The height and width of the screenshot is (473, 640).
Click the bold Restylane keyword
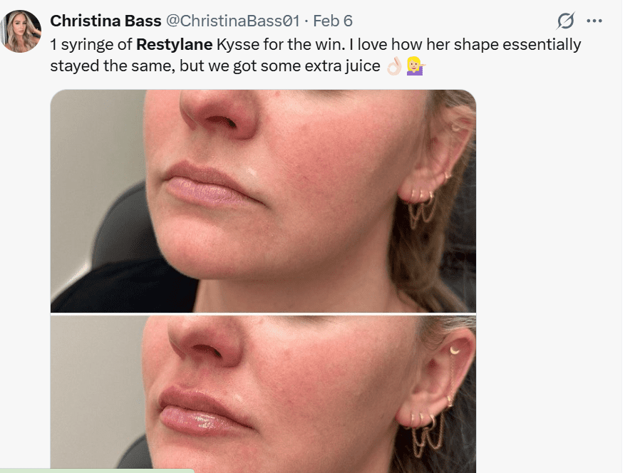tap(175, 45)
